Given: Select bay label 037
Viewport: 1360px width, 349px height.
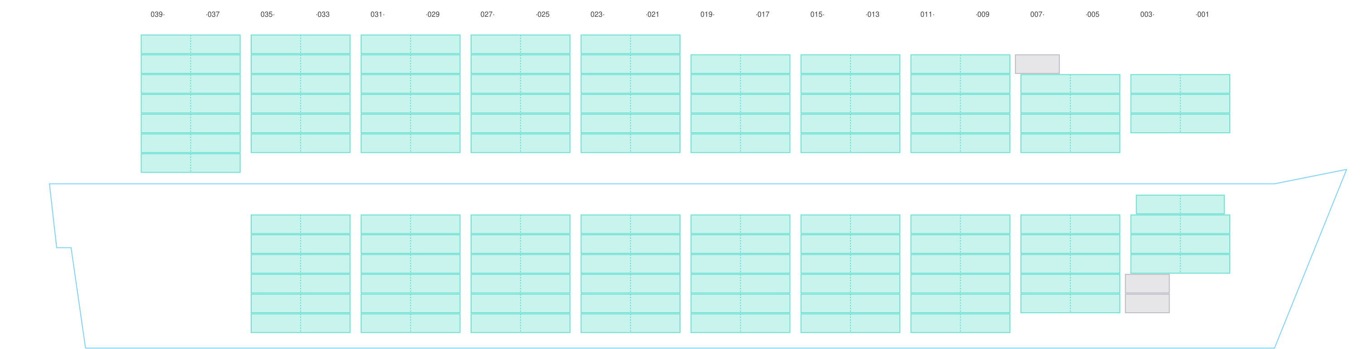Looking at the screenshot, I should click(x=213, y=14).
